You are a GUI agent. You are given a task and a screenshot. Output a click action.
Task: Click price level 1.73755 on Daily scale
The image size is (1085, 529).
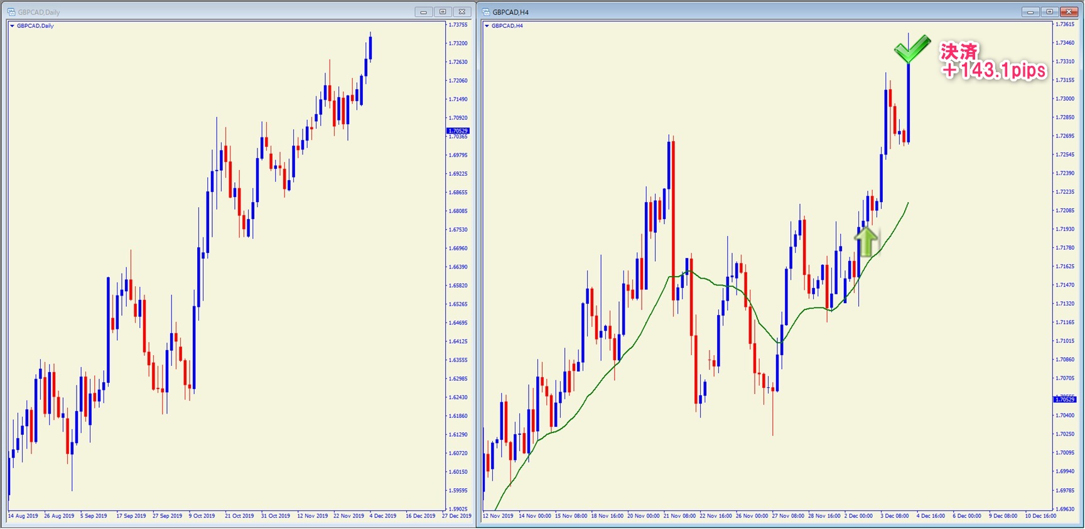[458, 24]
